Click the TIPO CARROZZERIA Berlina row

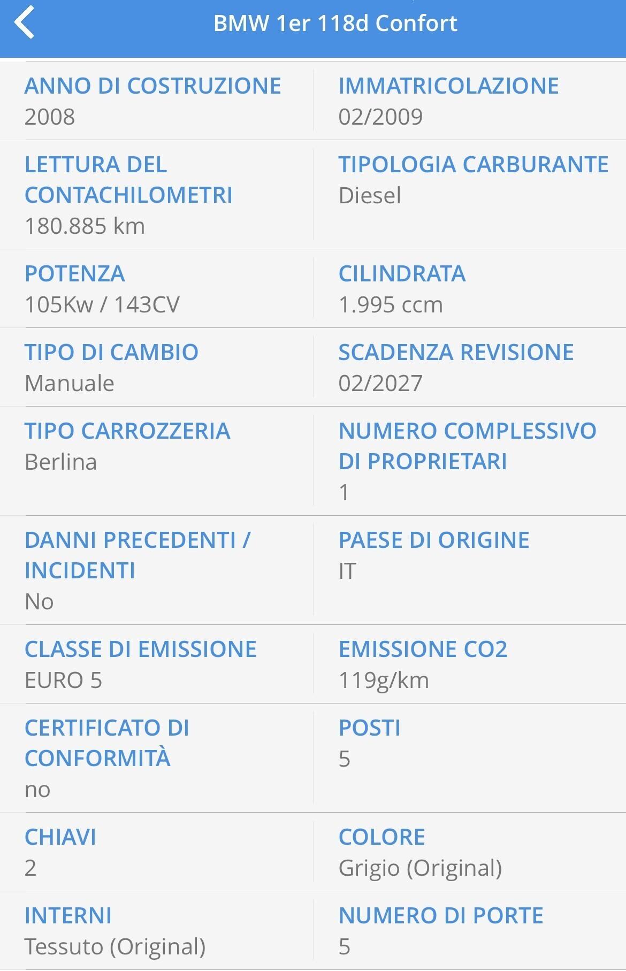[128, 445]
